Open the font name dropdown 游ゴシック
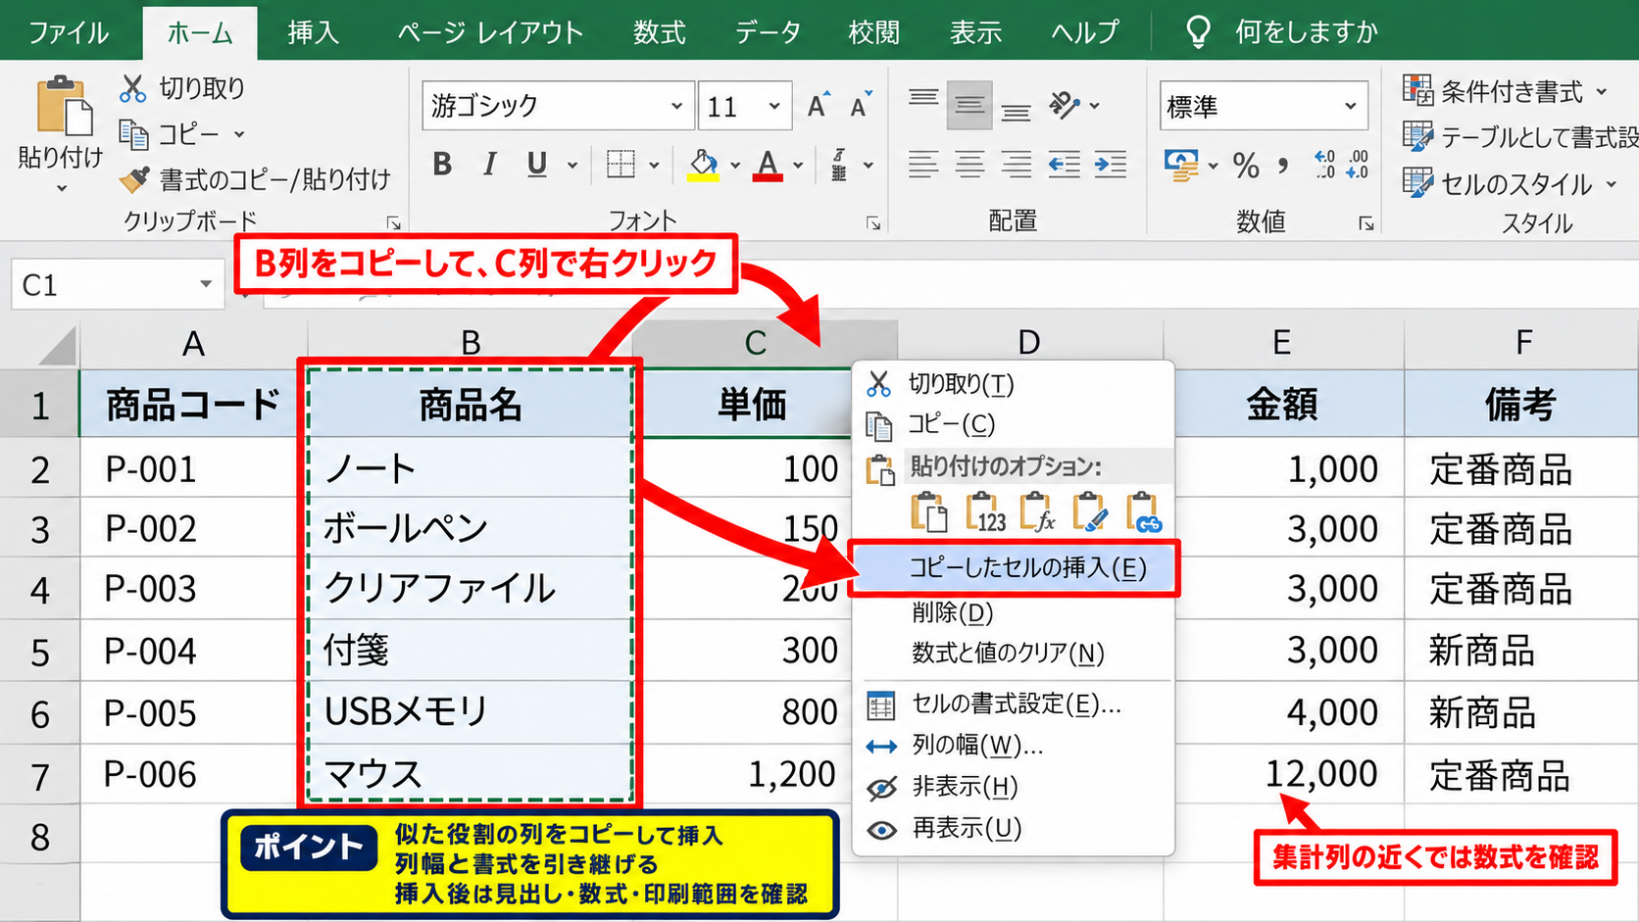 tap(676, 106)
